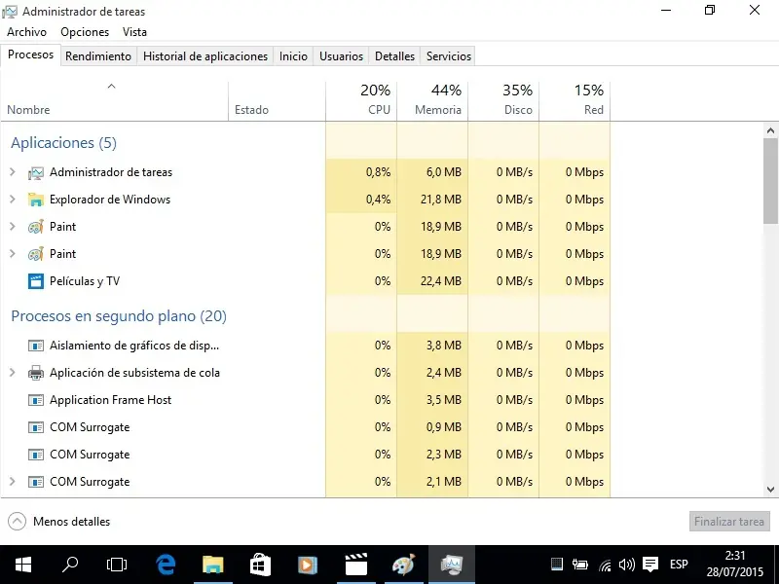Screen dimensions: 779x584
Task: Click the Películas y TV process icon
Action: pos(36,281)
